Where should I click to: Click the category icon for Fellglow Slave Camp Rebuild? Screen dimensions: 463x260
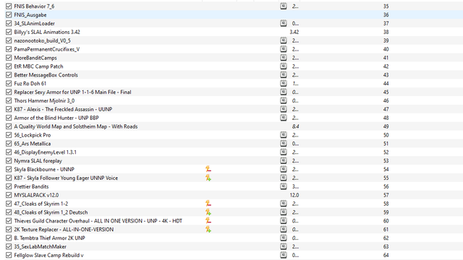[283, 255]
